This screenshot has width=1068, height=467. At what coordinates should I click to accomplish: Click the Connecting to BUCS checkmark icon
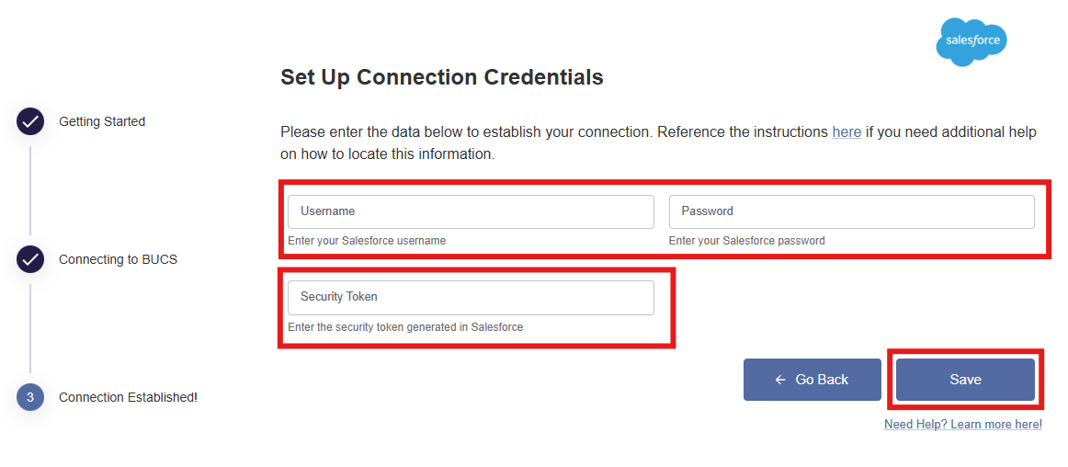pyautogui.click(x=30, y=259)
